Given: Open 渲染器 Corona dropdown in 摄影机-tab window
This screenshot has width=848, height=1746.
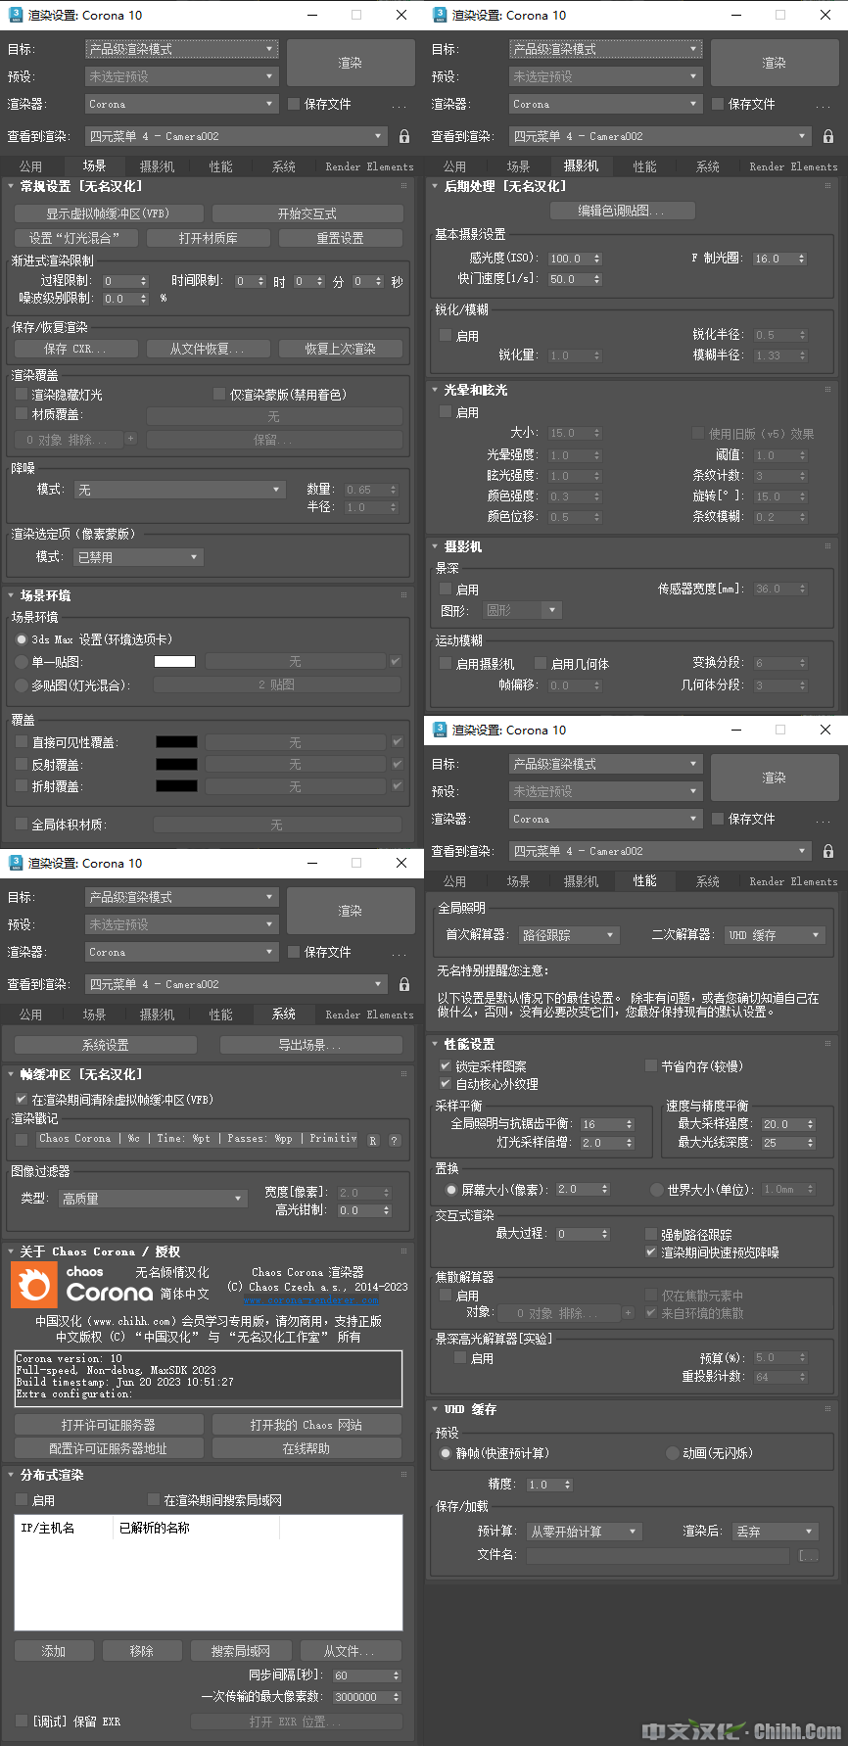Looking at the screenshot, I should 606,104.
